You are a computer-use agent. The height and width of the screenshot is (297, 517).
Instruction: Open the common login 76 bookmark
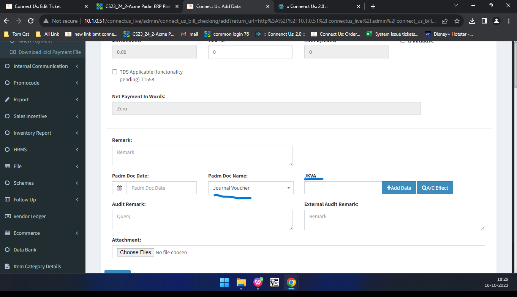click(227, 34)
